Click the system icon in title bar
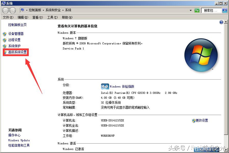Viewport: 229px width, 153px height. click(3, 3)
